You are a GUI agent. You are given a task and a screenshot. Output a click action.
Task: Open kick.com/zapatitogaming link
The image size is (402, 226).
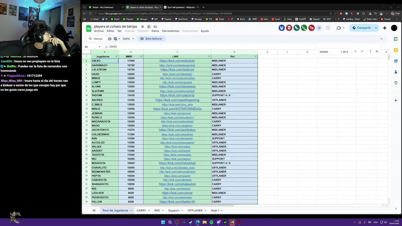pyautogui.click(x=177, y=100)
